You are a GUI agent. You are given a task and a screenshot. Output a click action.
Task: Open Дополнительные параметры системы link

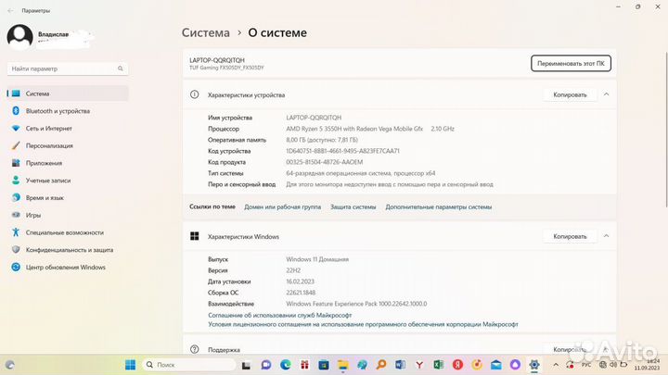(438, 207)
